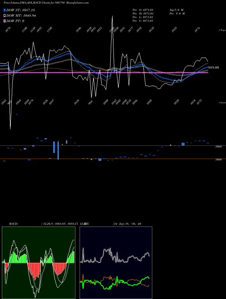Click the white DOW MT legend square
This screenshot has height=299, width=226.
[5, 15]
